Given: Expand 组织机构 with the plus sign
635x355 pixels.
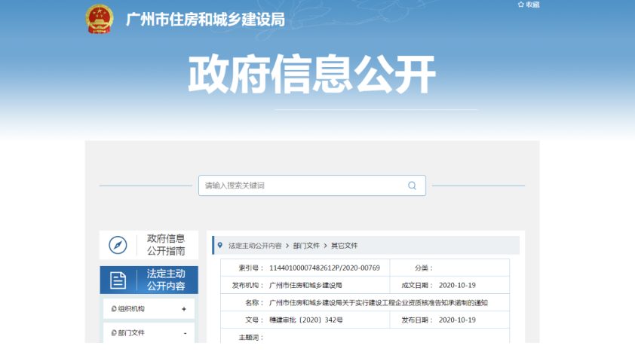Looking at the screenshot, I should point(184,309).
